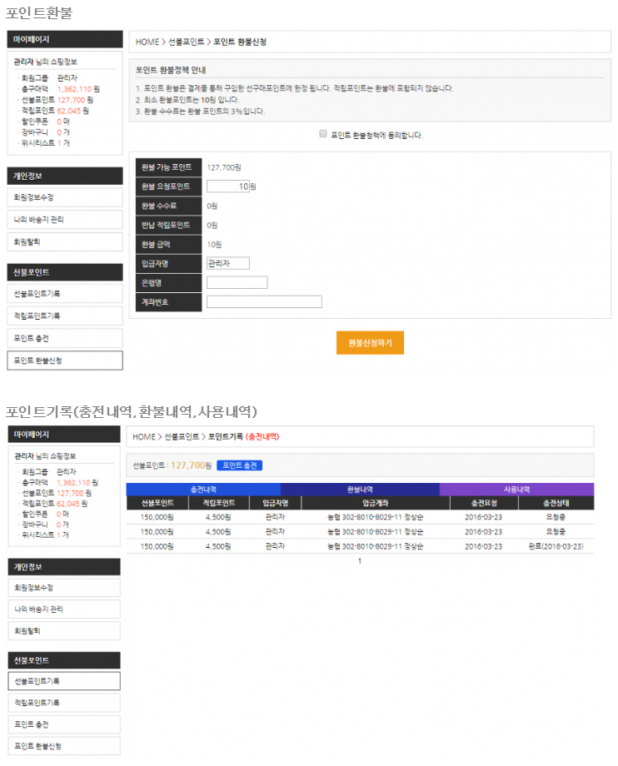Open 적립포인트기록 in the 포인트환불 section sidebar
618x766 pixels.
coord(65,316)
